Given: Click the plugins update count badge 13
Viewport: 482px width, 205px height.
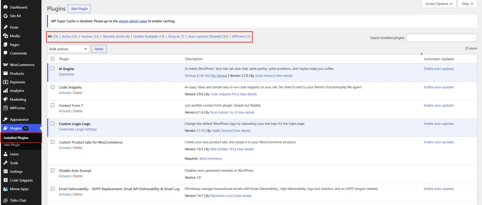Looking at the screenshot, I should pyautogui.click(x=25, y=128).
